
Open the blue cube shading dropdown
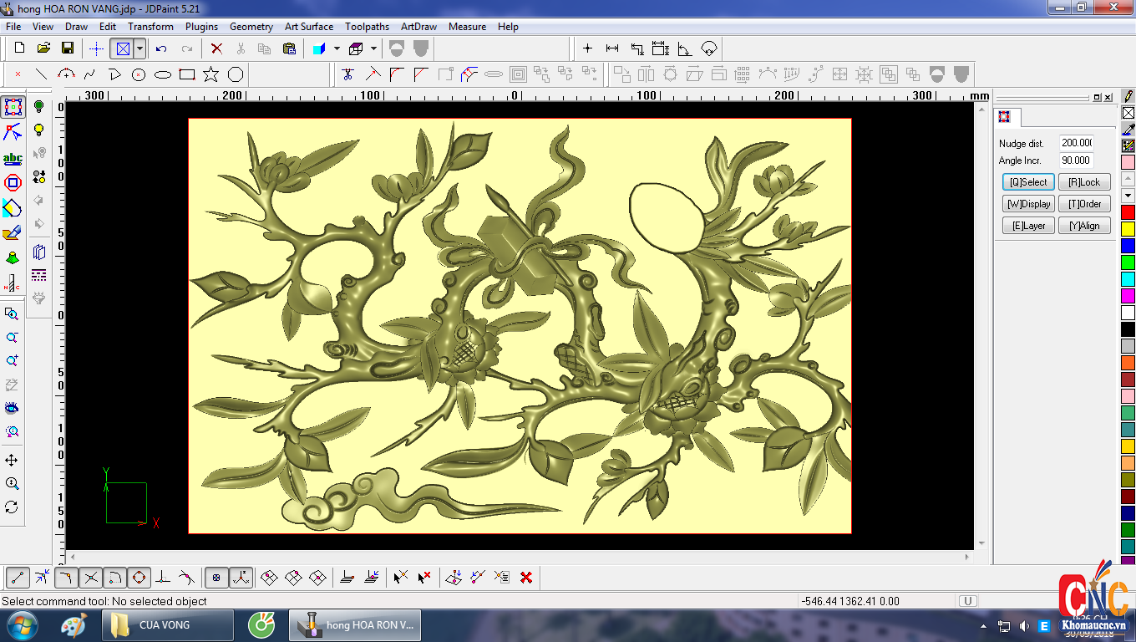pos(337,48)
